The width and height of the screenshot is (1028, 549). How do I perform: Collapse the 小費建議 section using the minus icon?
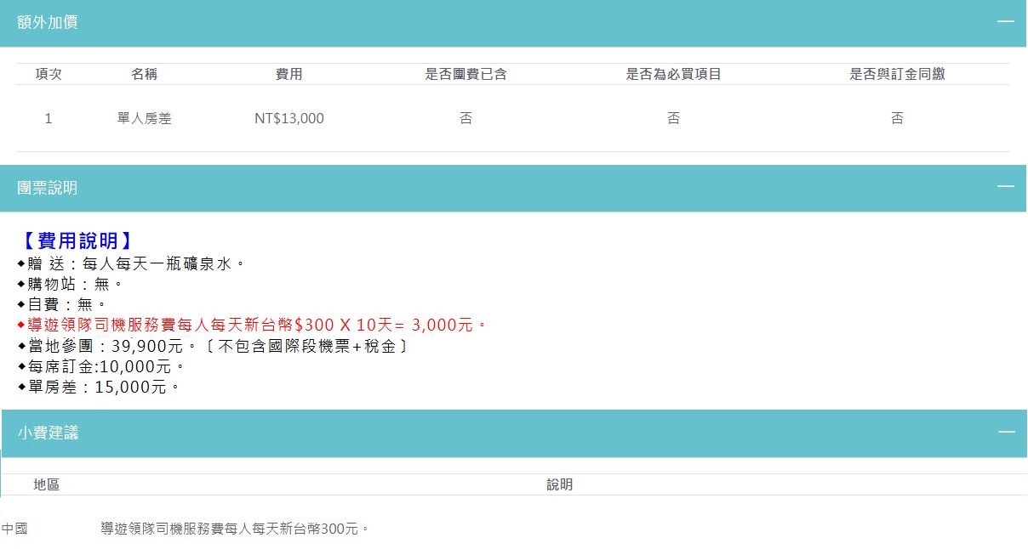point(1006,432)
